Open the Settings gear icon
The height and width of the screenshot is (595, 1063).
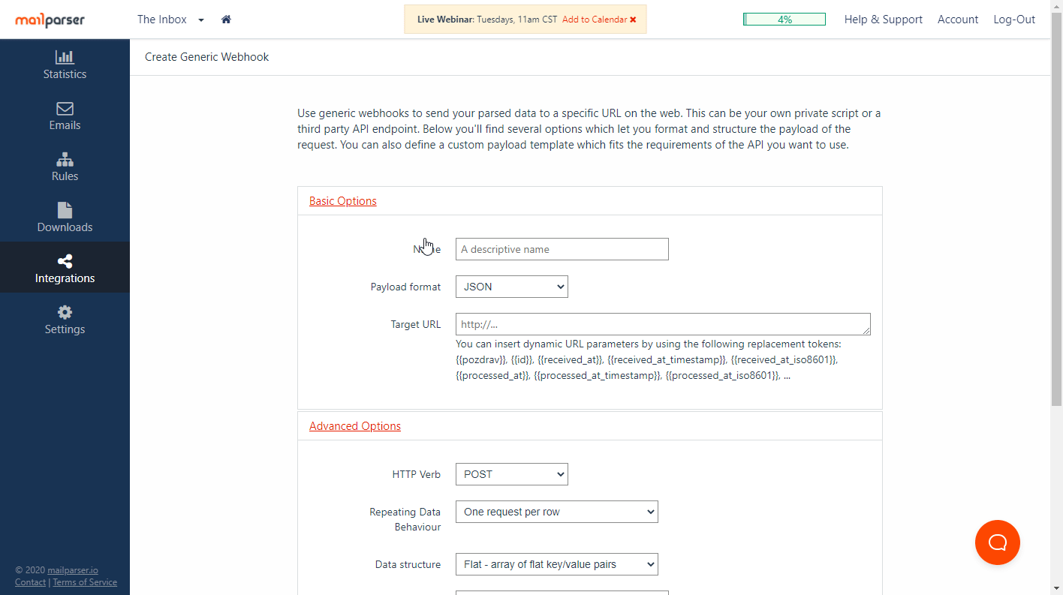[x=65, y=312]
